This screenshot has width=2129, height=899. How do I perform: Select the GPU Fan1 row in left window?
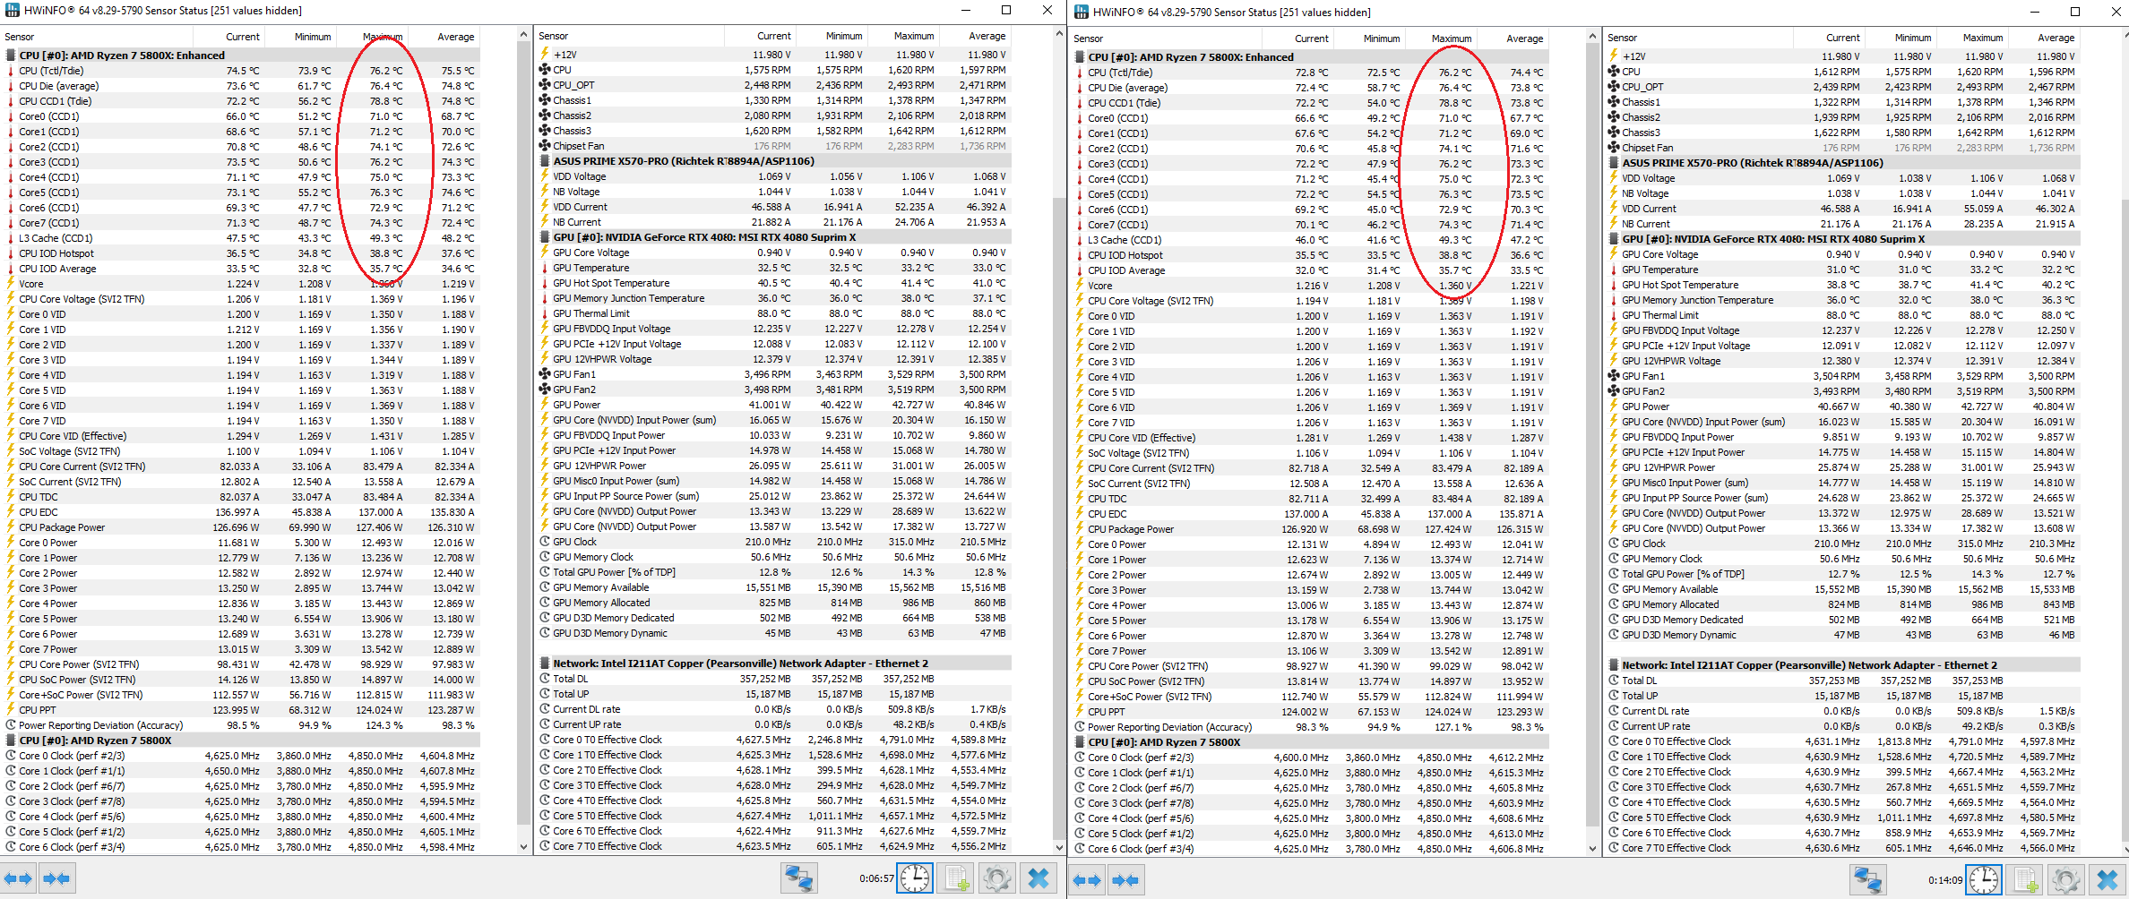(x=773, y=374)
